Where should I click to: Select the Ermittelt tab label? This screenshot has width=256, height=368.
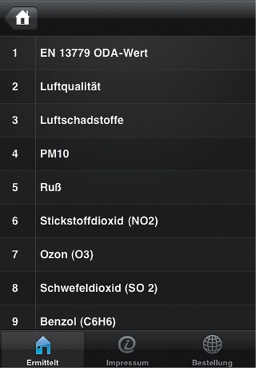pyautogui.click(x=42, y=363)
